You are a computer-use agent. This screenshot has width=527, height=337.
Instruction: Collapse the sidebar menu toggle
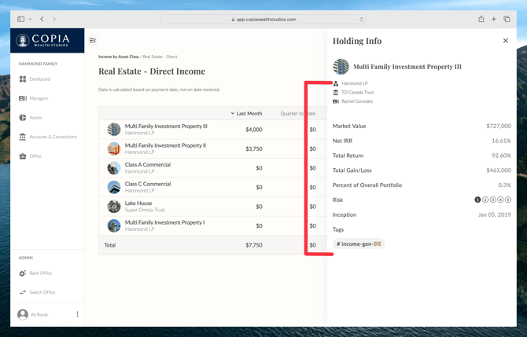point(93,41)
